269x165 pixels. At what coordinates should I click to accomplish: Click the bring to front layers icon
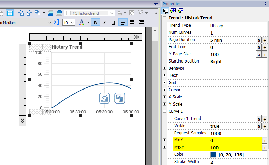(x=50, y=13)
